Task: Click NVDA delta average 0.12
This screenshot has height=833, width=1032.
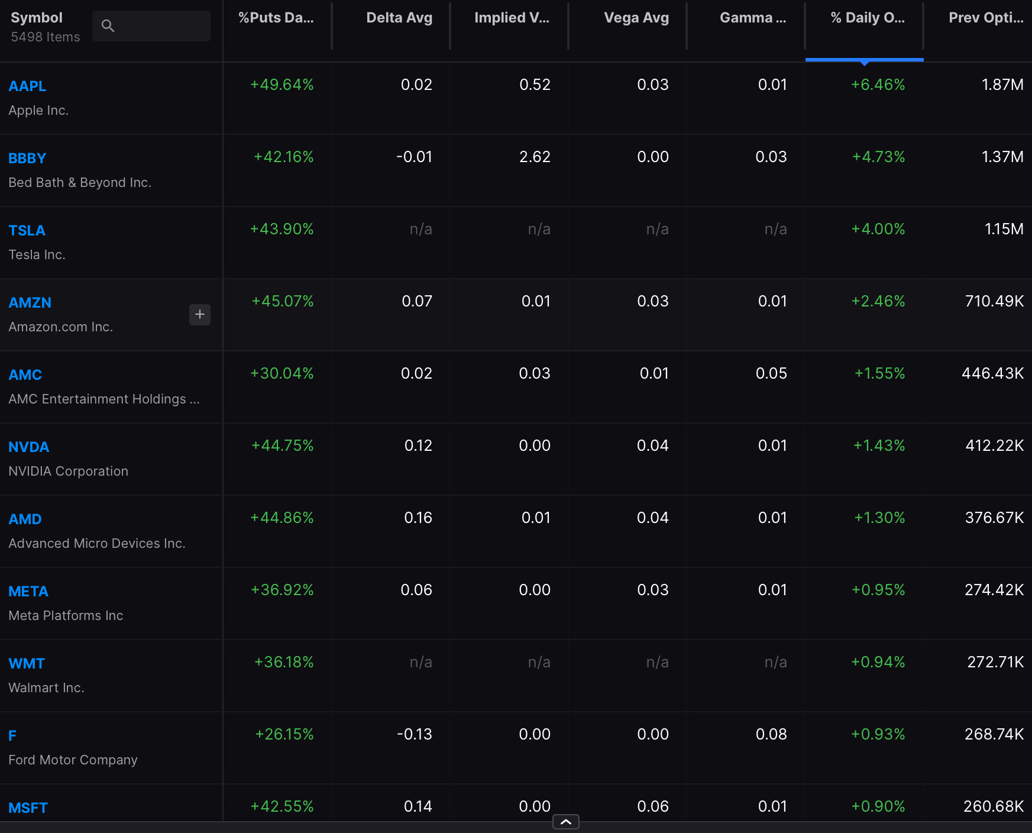Action: pyautogui.click(x=418, y=445)
